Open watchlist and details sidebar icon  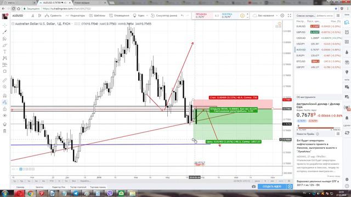(x=347, y=22)
